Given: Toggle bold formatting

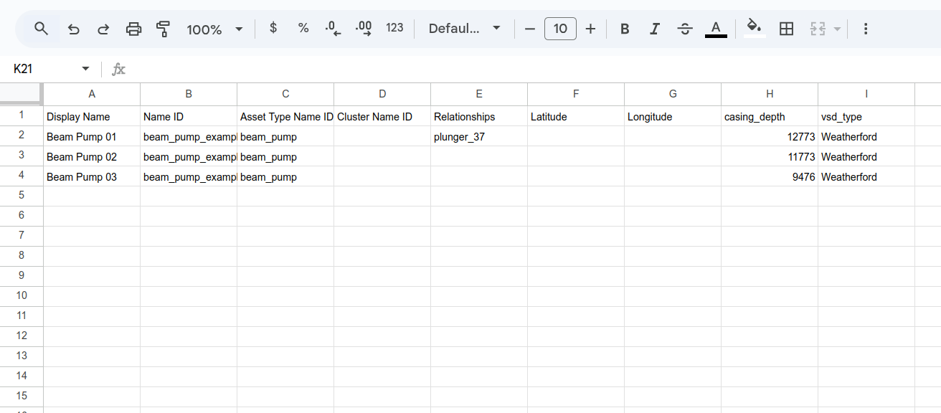Looking at the screenshot, I should coord(625,29).
